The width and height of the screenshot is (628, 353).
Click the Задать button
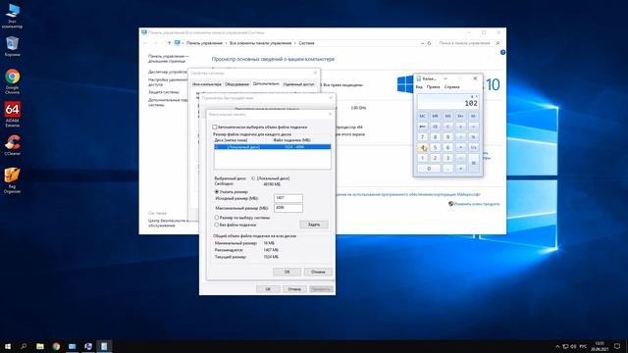pos(314,225)
